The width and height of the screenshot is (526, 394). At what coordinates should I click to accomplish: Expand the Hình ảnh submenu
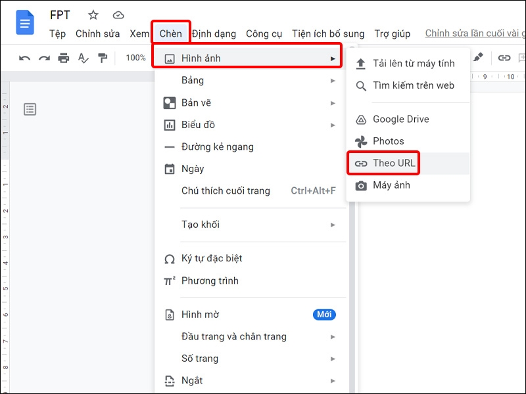[251, 58]
